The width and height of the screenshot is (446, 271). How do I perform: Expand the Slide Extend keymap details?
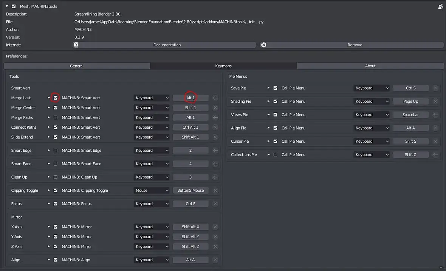49,137
